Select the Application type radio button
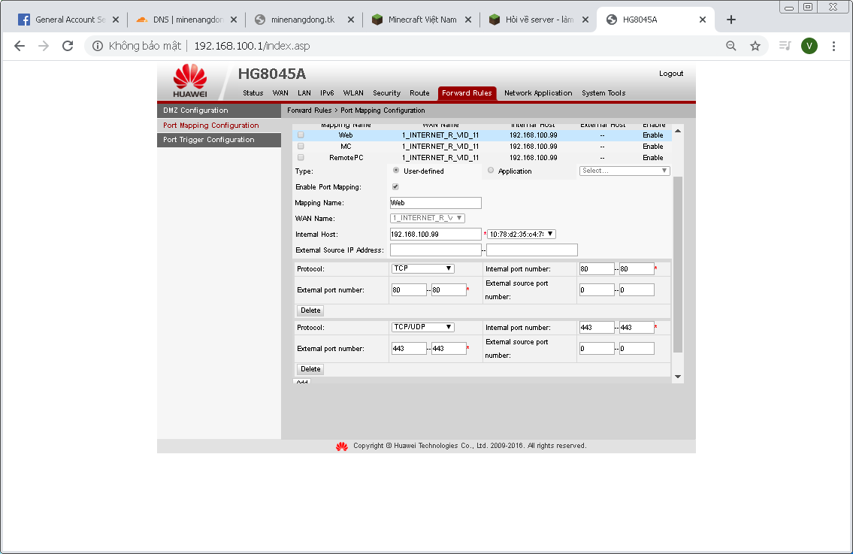Image resolution: width=853 pixels, height=554 pixels. [x=491, y=171]
